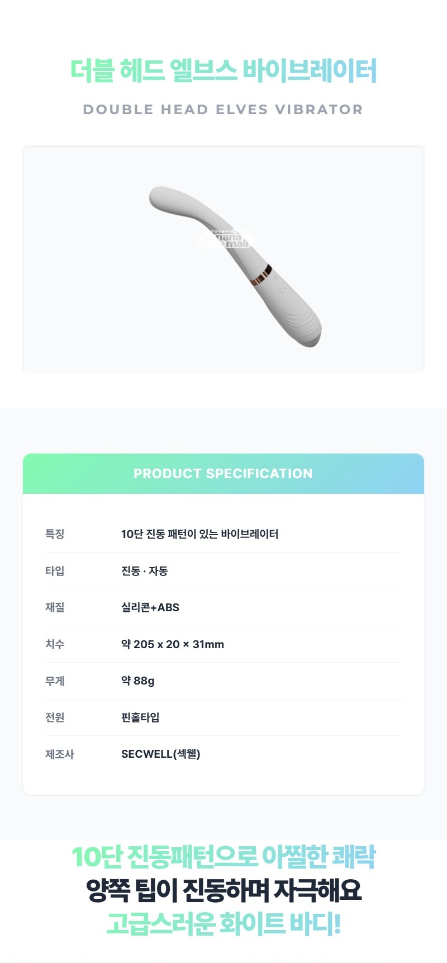Click the '치수' row label

coord(55,644)
